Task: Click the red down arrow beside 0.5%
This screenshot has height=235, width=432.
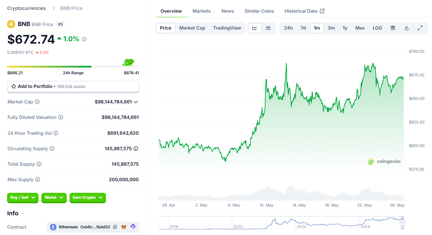Action: pos(37,53)
